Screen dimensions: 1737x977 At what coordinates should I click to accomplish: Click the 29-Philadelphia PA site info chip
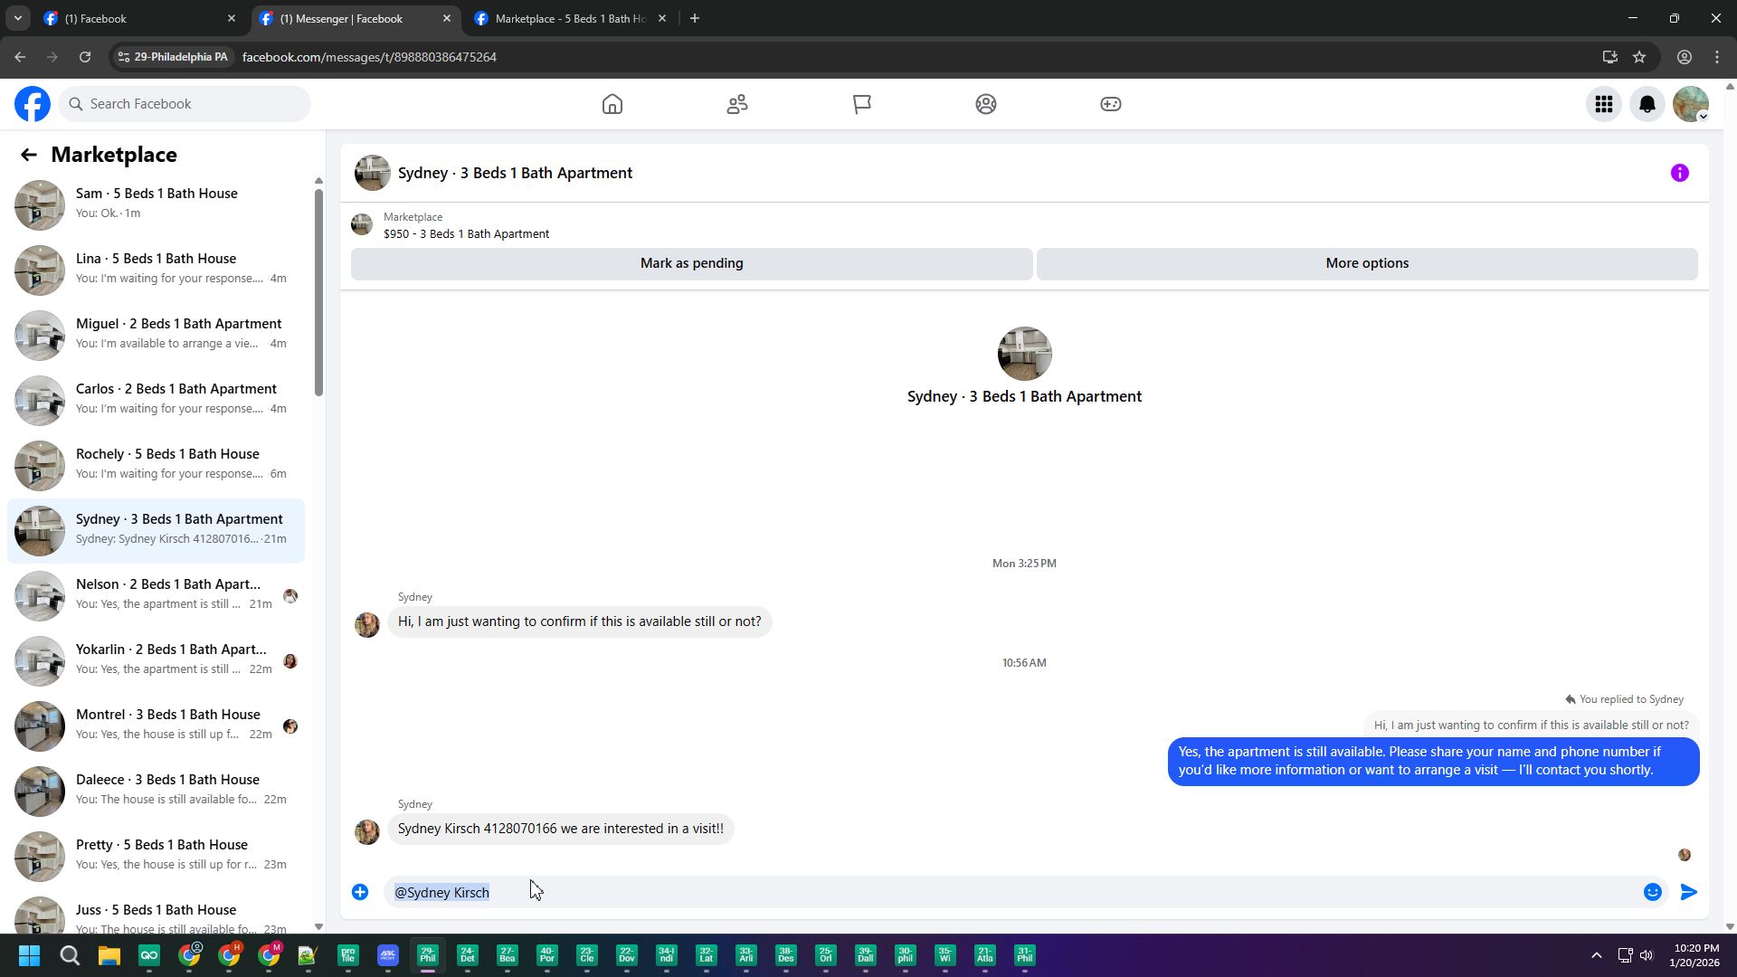pos(173,57)
